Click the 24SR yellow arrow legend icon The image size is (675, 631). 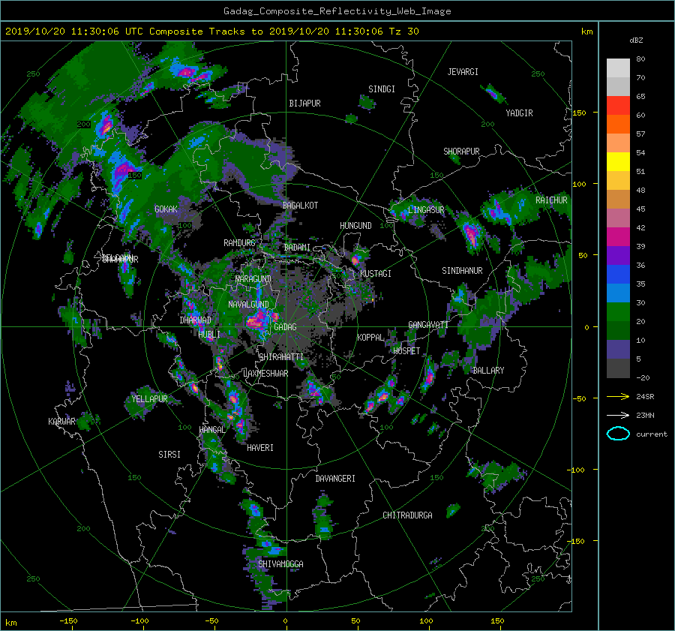click(x=618, y=396)
